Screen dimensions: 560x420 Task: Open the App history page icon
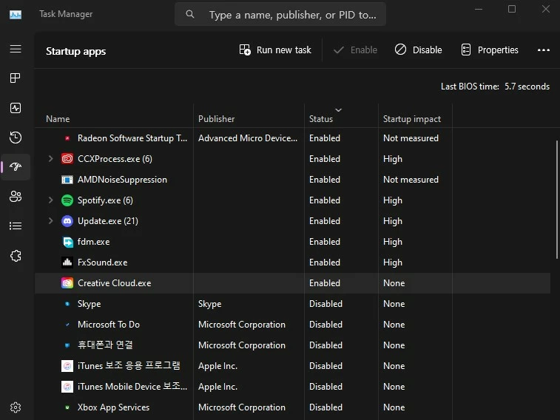pos(16,138)
